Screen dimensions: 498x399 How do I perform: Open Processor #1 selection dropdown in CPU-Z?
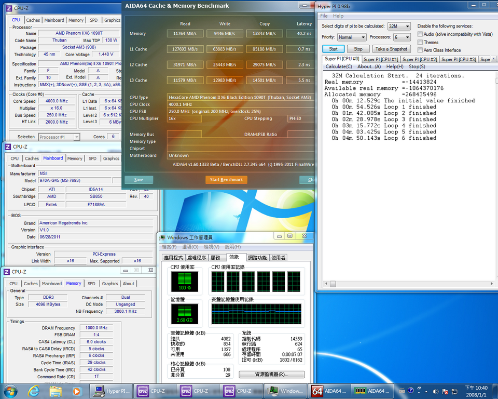(59, 137)
